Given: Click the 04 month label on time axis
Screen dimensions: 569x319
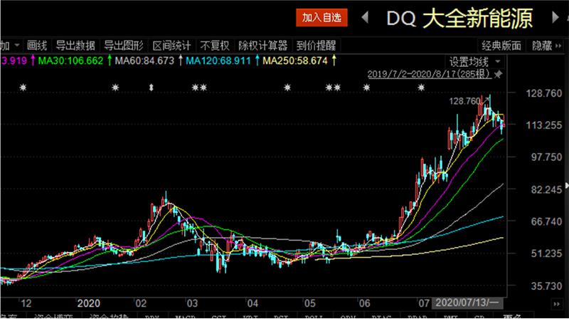Looking at the screenshot, I should (252, 303).
